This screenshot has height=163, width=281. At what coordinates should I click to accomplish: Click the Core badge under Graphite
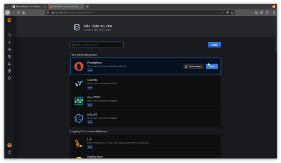[x=90, y=88]
